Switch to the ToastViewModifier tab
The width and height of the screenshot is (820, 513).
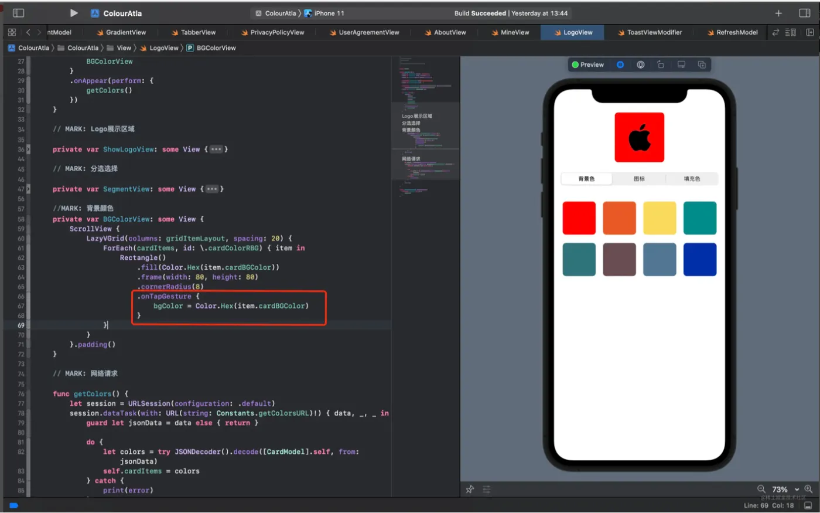(x=650, y=32)
